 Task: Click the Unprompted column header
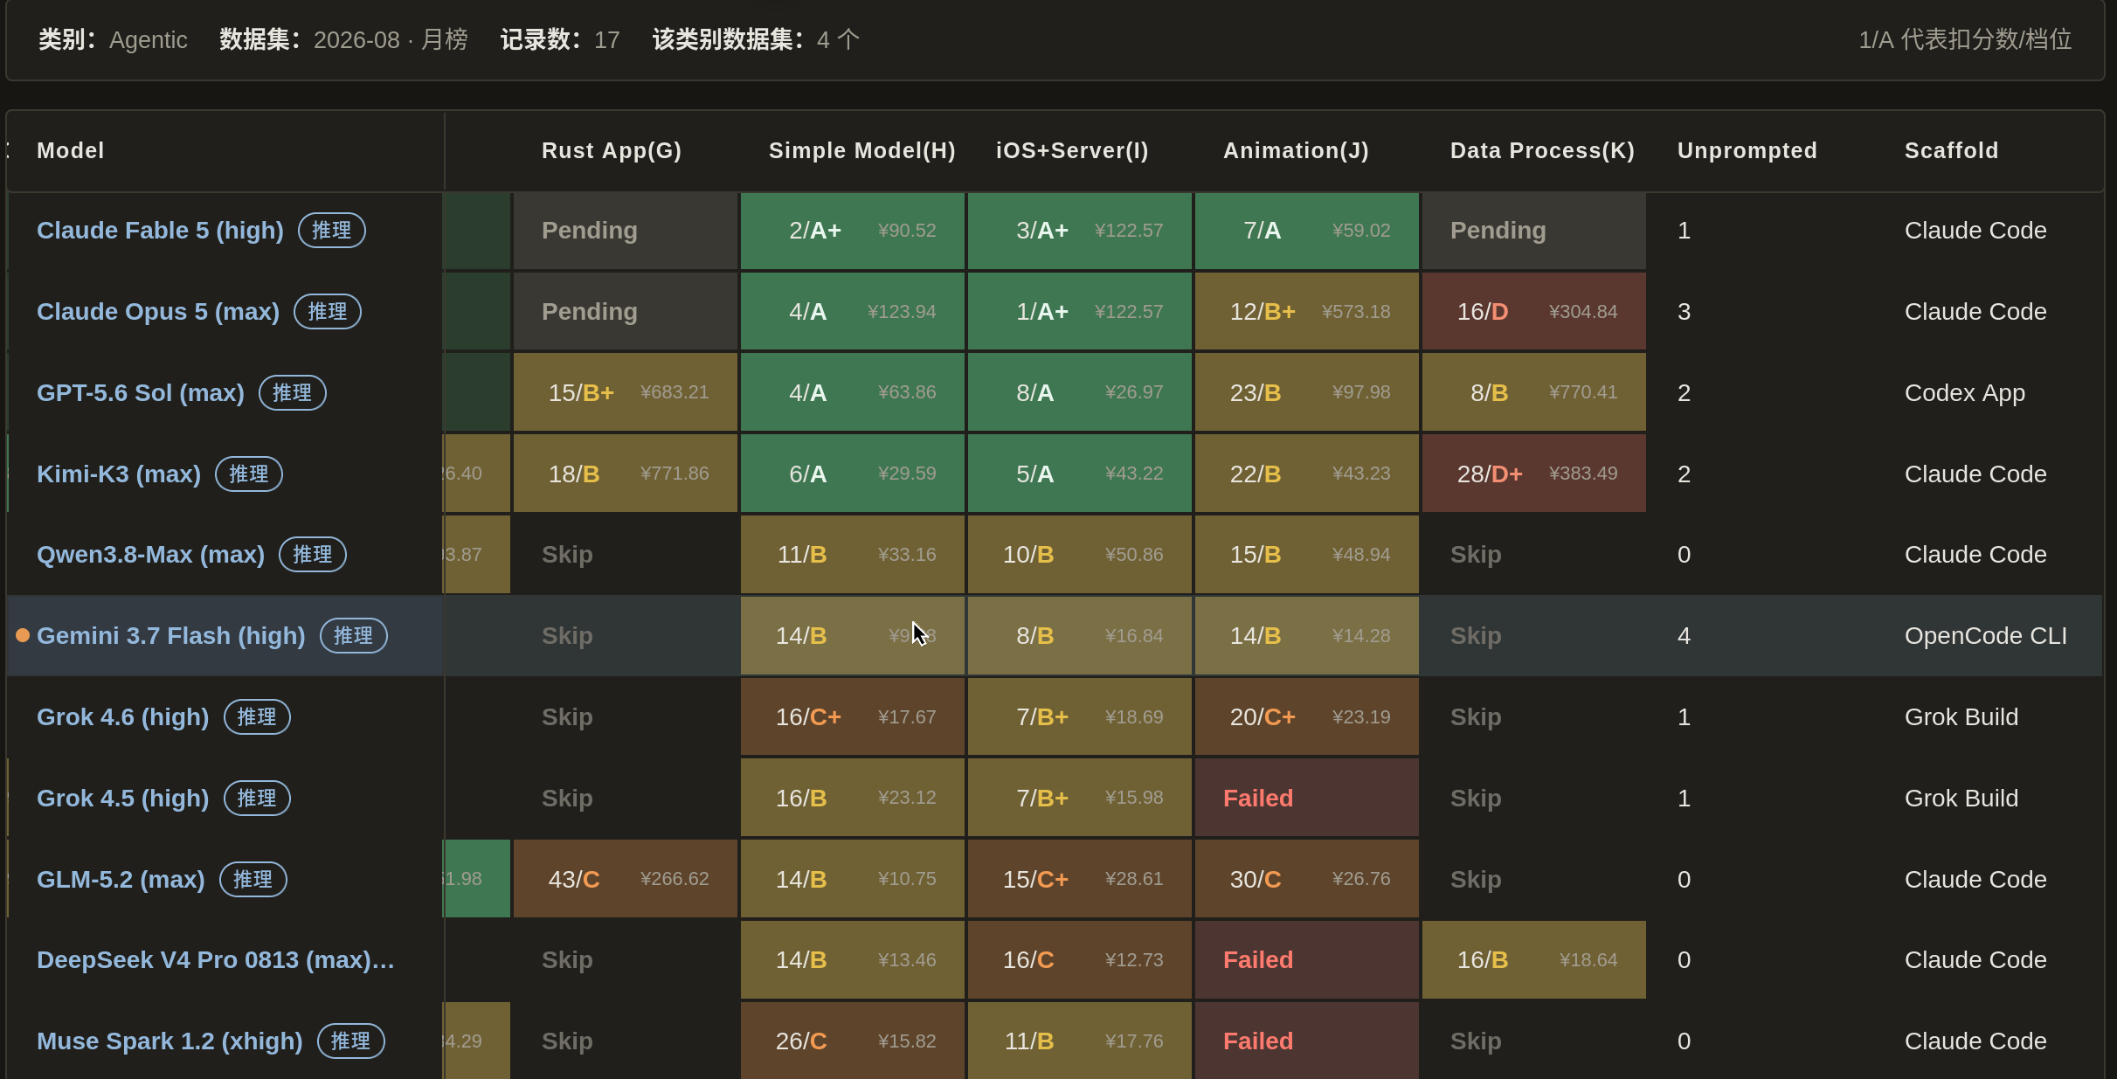coord(1747,150)
